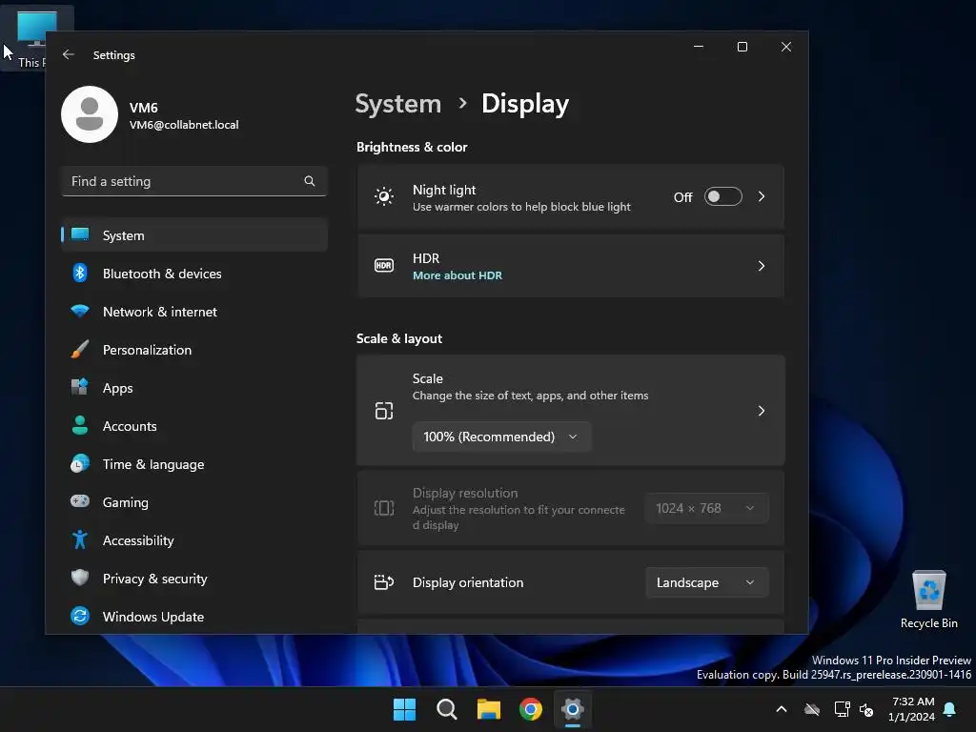Screen dimensions: 976x732
Task: Click the back arrow in Settings
Action: [x=69, y=54]
